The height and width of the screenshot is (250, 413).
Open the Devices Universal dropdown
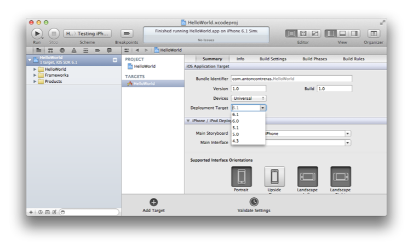pyautogui.click(x=249, y=98)
